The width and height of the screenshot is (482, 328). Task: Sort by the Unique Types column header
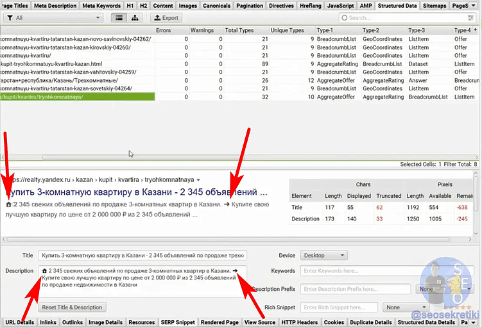coord(292,30)
